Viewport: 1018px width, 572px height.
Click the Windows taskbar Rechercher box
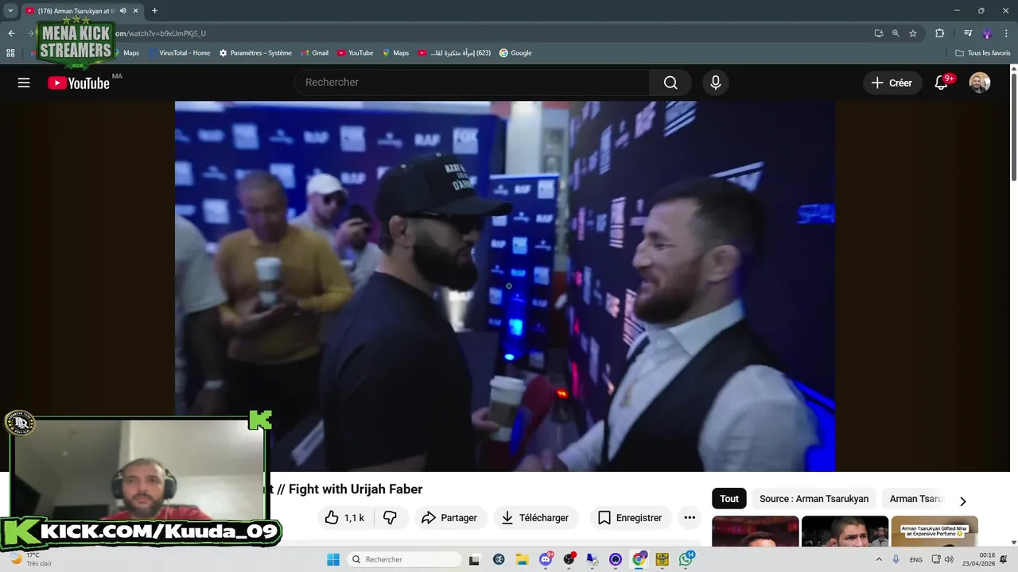(402, 559)
